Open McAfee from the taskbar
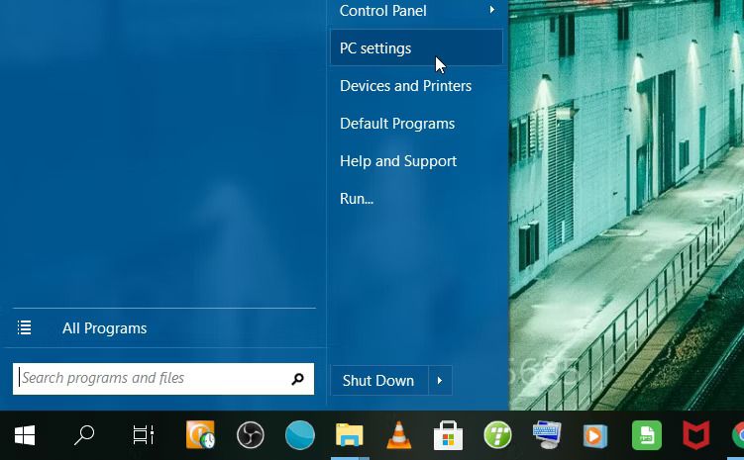Viewport: 744px width, 460px height. tap(696, 435)
